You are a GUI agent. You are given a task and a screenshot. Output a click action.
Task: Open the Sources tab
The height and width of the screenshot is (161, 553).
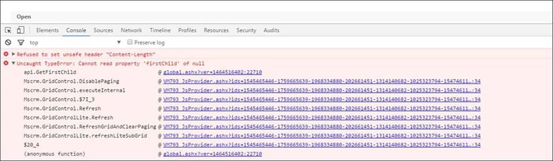(103, 30)
